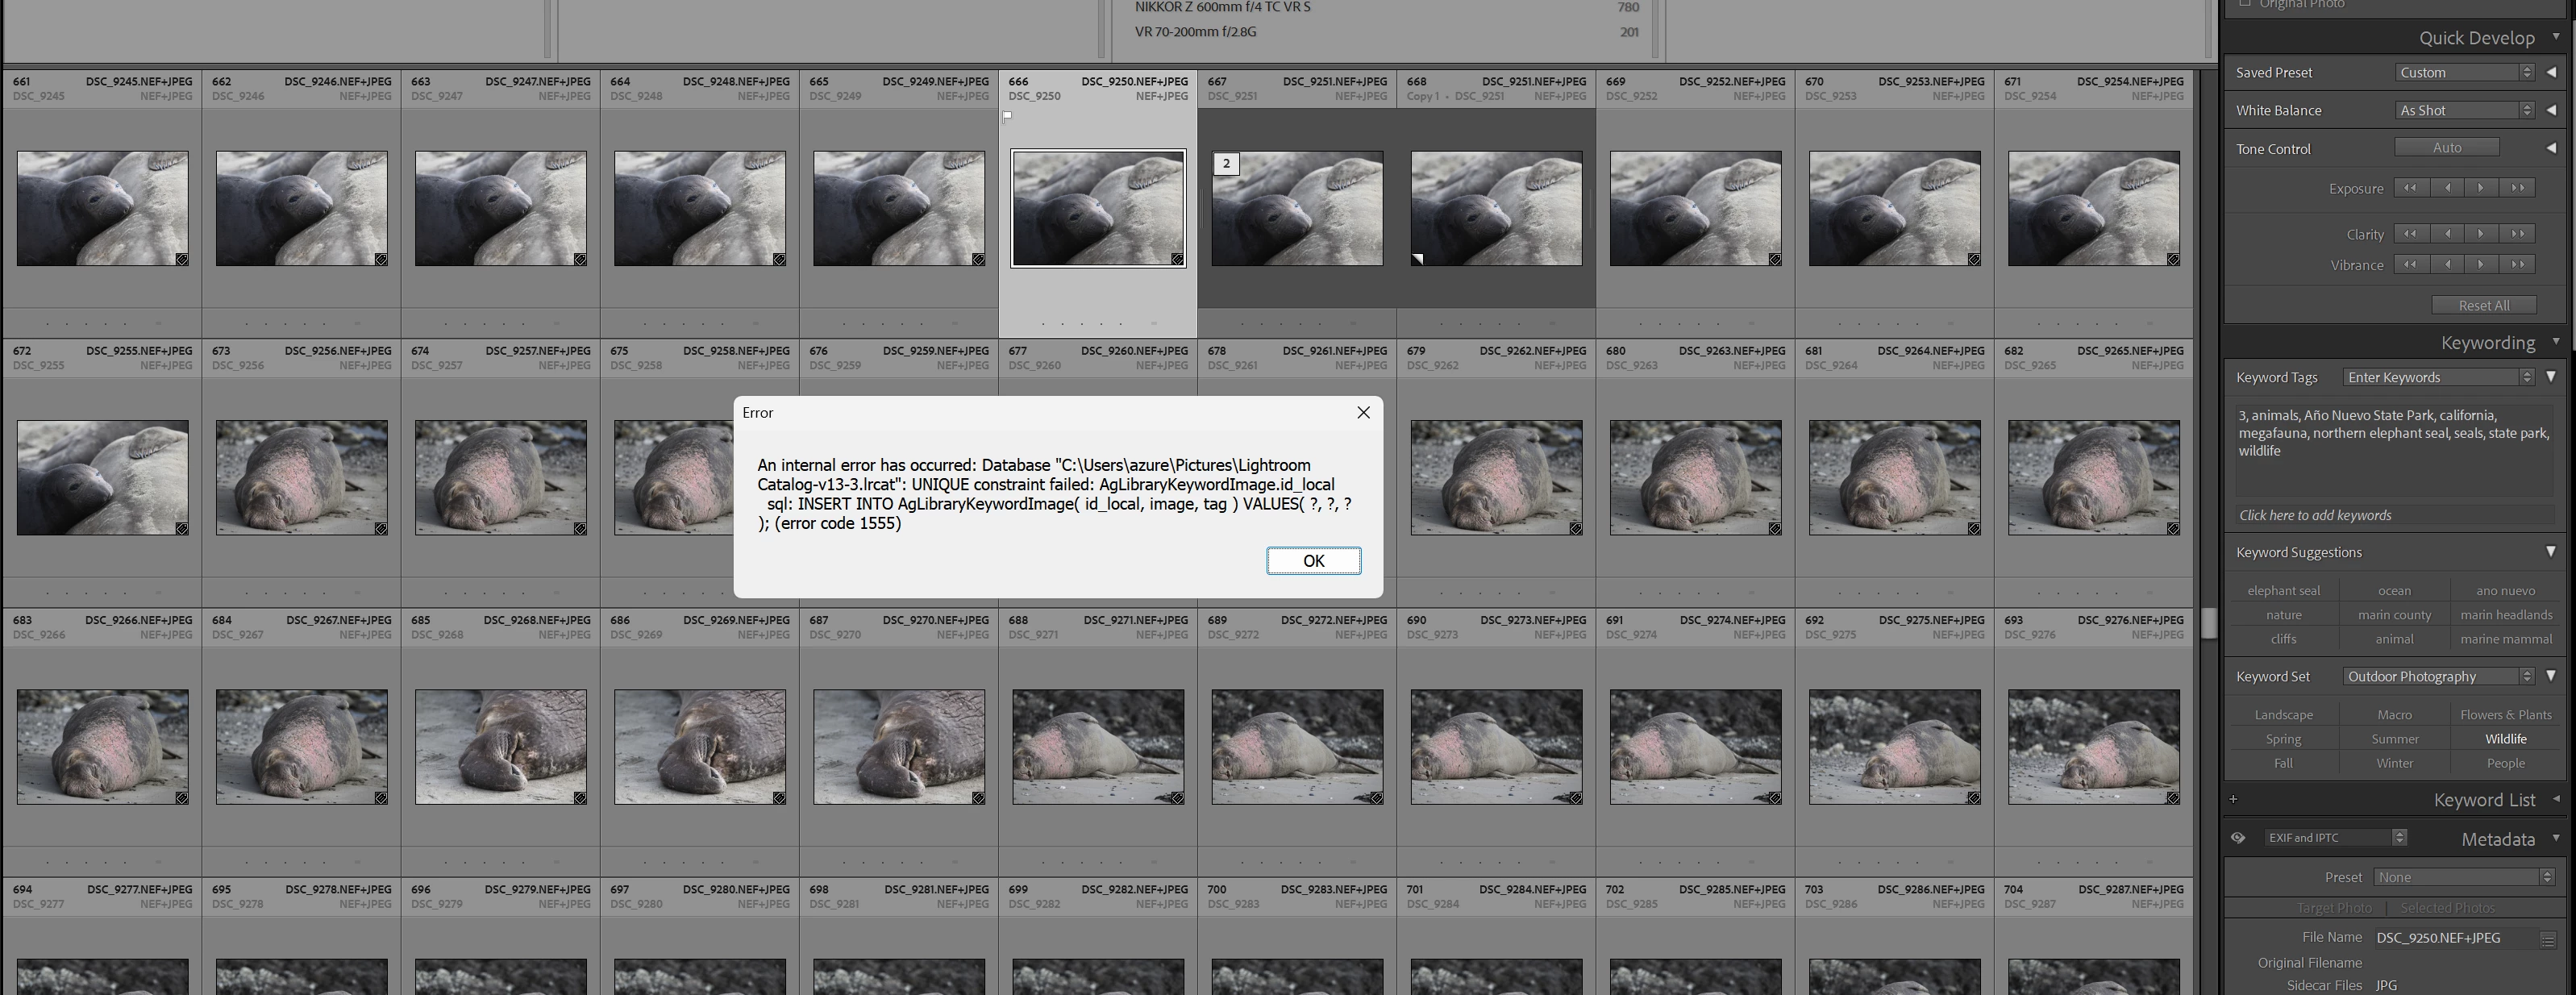Add the "elephant seal" suggested keyword
2576x995 pixels.
coord(2283,591)
